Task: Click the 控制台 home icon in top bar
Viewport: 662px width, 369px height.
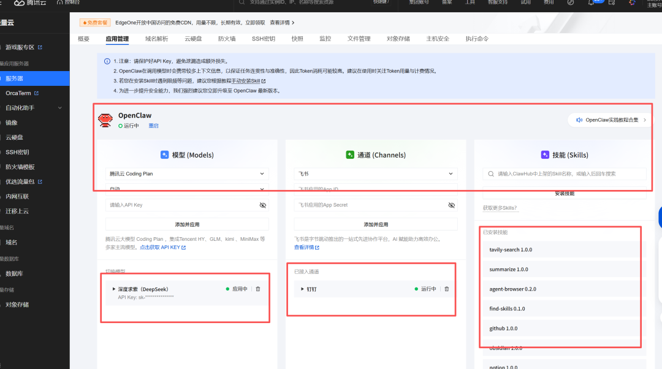Action: 59,2
